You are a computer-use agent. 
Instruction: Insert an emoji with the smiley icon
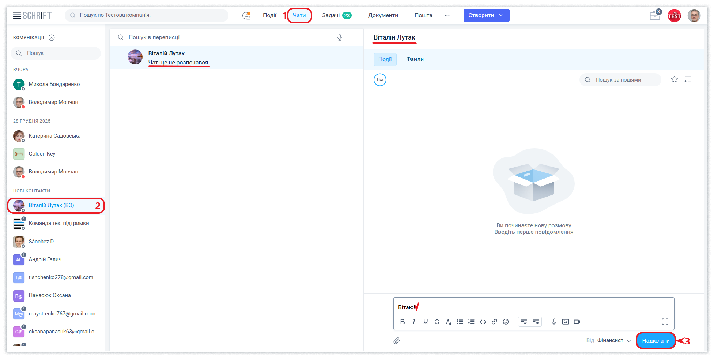coord(506,322)
